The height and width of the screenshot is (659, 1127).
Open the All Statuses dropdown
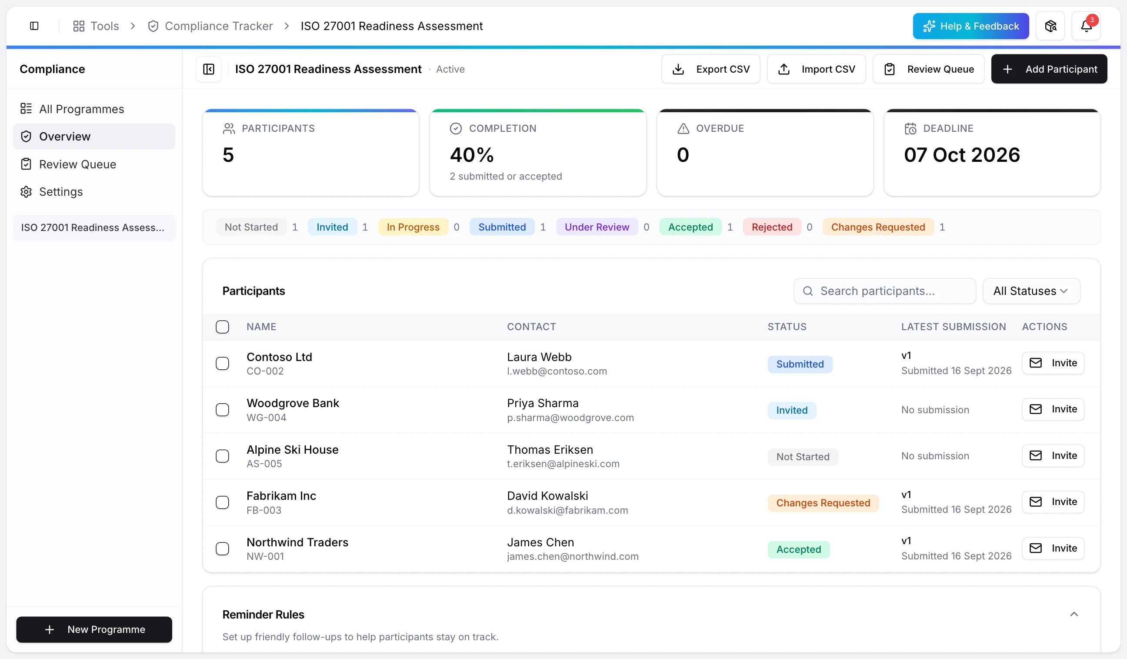[x=1031, y=291]
